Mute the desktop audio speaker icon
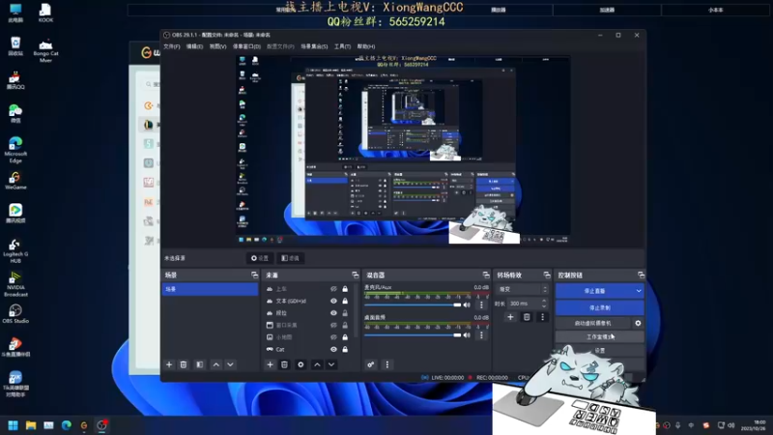The height and width of the screenshot is (435, 773). 467,335
